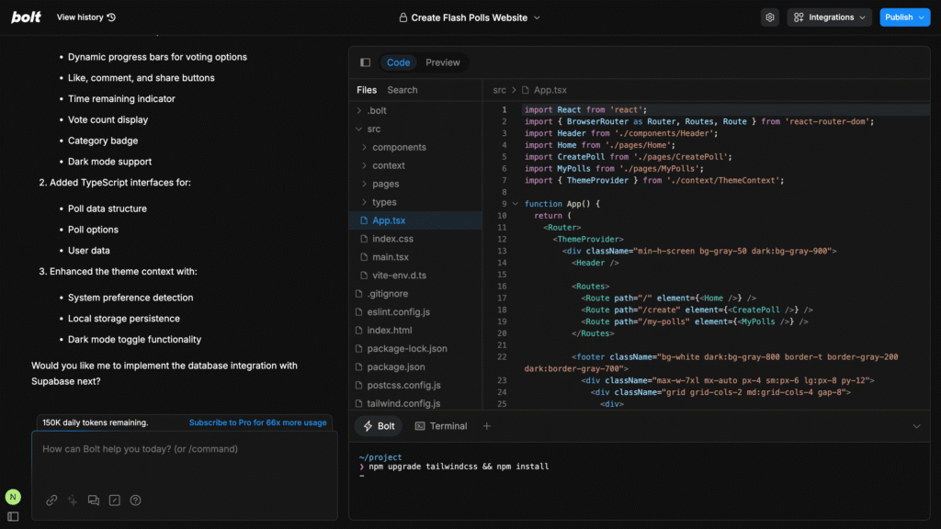Add a new terminal with plus icon
This screenshot has width=941, height=529.
487,426
